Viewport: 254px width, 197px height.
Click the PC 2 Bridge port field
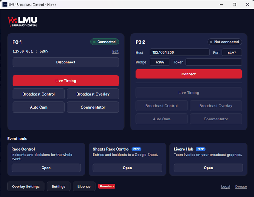pos(160,62)
